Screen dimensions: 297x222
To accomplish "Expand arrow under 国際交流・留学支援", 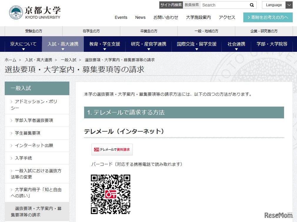I will coord(197,49).
